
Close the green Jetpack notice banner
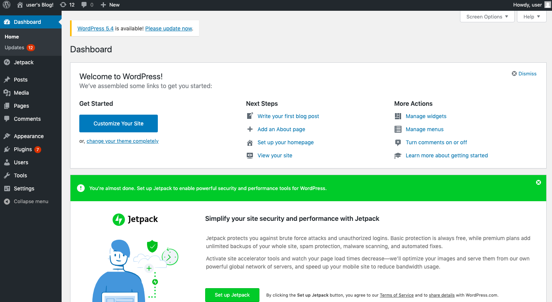538,182
